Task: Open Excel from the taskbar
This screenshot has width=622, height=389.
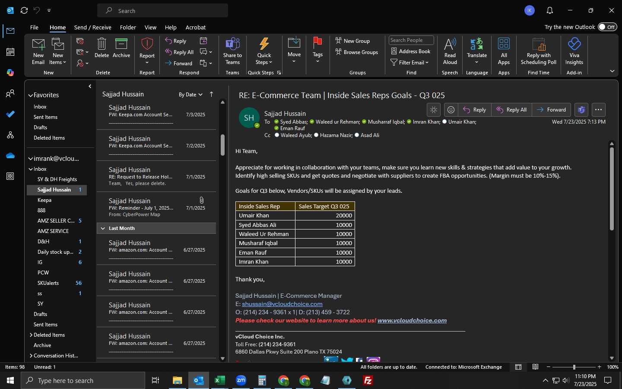Action: pyautogui.click(x=220, y=380)
